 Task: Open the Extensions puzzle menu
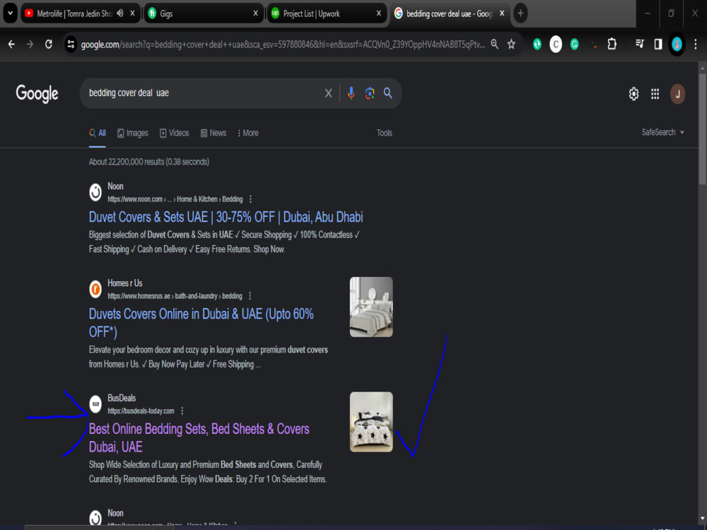tap(612, 44)
